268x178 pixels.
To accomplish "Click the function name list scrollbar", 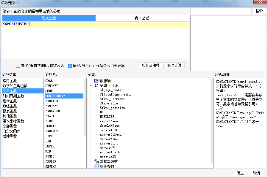I will (85, 107).
